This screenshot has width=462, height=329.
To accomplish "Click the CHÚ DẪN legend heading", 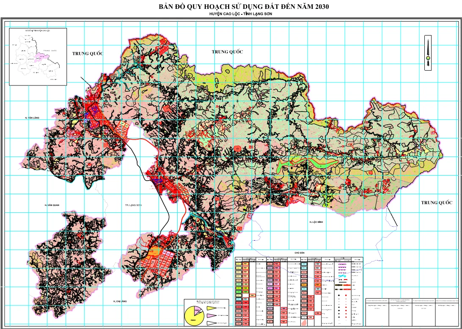I will 299,253.
